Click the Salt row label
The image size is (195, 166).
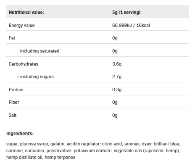(13, 115)
